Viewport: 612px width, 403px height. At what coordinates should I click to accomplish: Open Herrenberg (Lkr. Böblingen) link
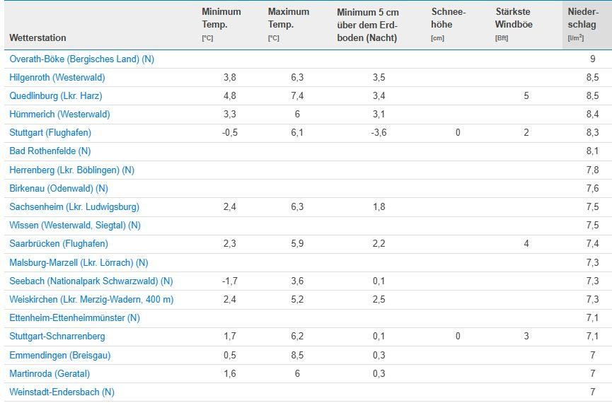click(71, 170)
